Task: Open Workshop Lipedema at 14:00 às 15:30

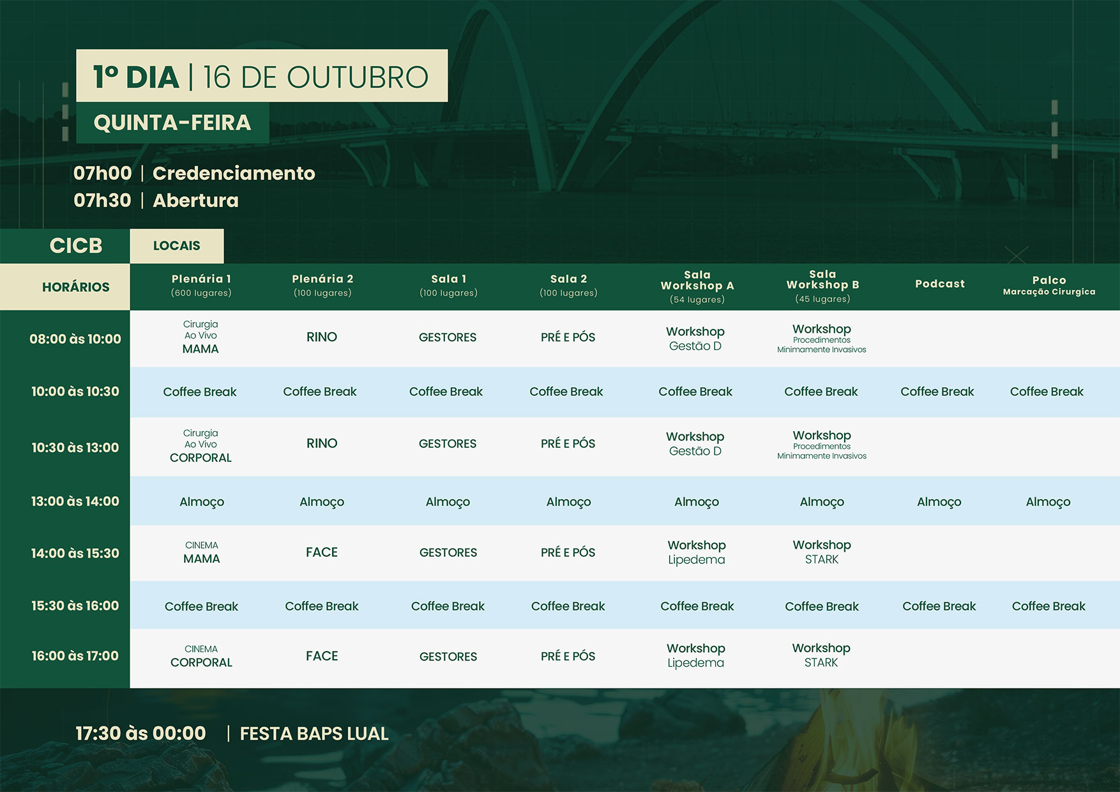Action: (696, 552)
